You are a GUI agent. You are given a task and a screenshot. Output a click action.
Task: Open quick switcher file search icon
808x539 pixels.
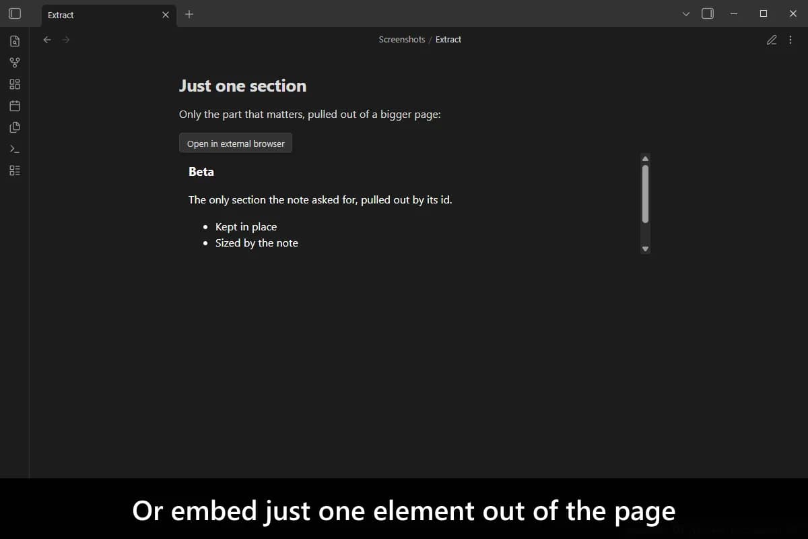coord(15,41)
